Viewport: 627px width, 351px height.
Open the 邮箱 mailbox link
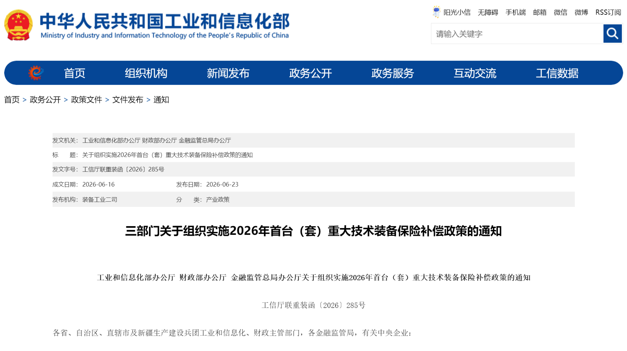[540, 12]
